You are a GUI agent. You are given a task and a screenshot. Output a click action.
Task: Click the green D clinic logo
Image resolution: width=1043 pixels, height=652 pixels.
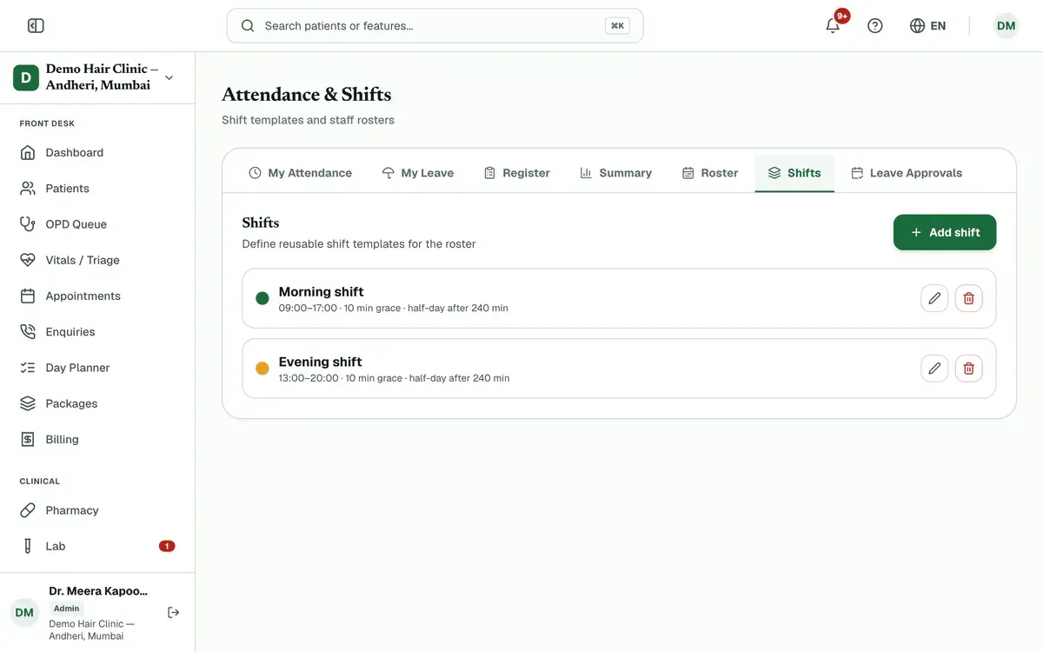coord(25,77)
